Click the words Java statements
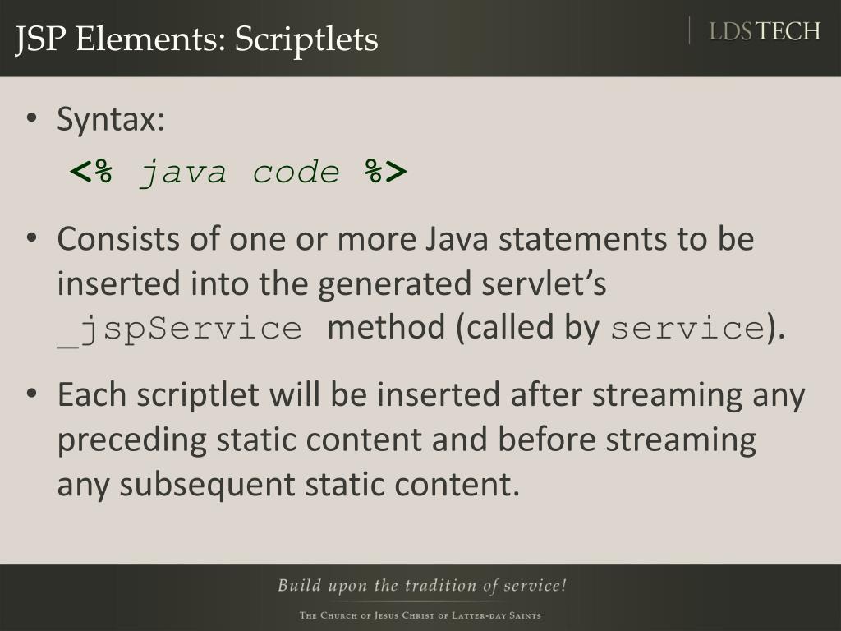The width and height of the screenshot is (841, 631). 546,239
